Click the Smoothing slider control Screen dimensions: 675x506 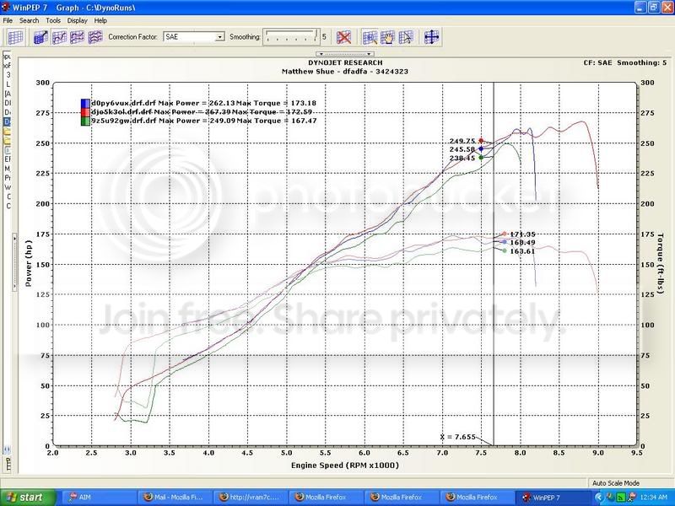point(291,37)
